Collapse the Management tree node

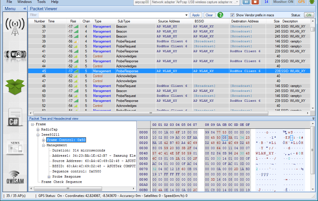tap(43, 145)
